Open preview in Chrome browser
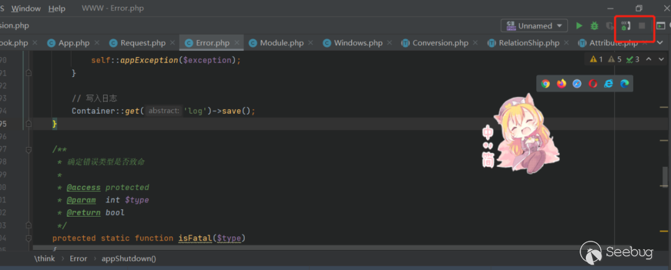The image size is (671, 270). pyautogui.click(x=545, y=84)
